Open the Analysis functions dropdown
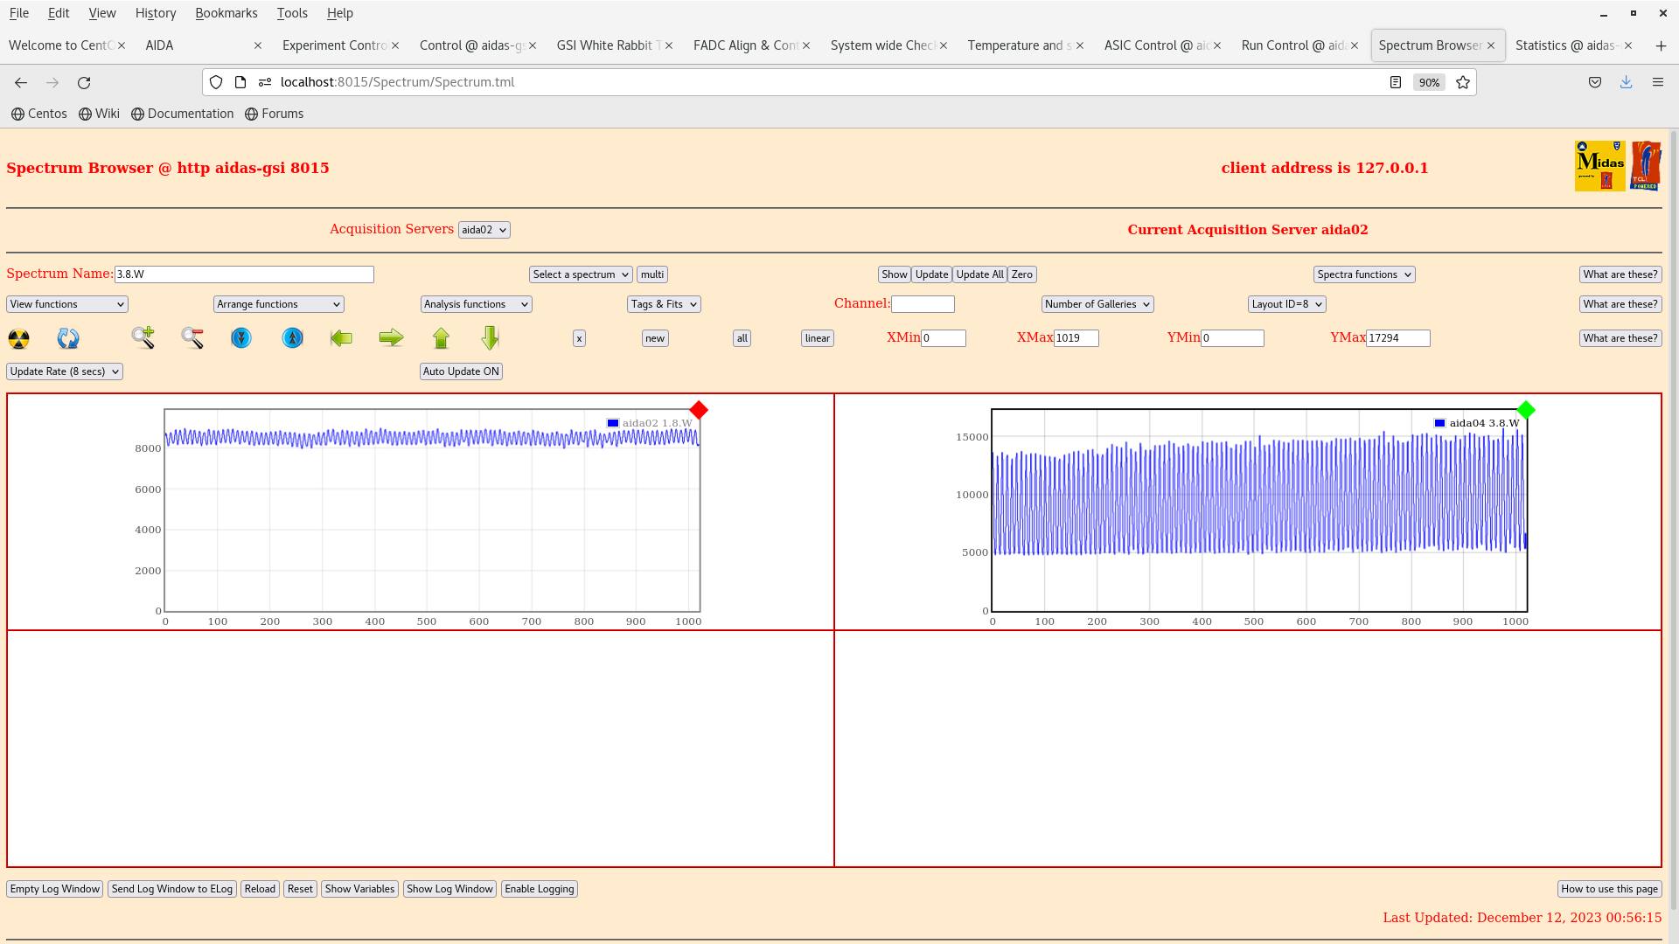The height and width of the screenshot is (944, 1679). tap(475, 304)
